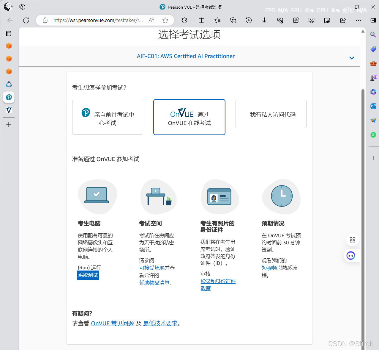Open the floating four-squares widget button
Screen dimensions: 379x350
coord(353,240)
